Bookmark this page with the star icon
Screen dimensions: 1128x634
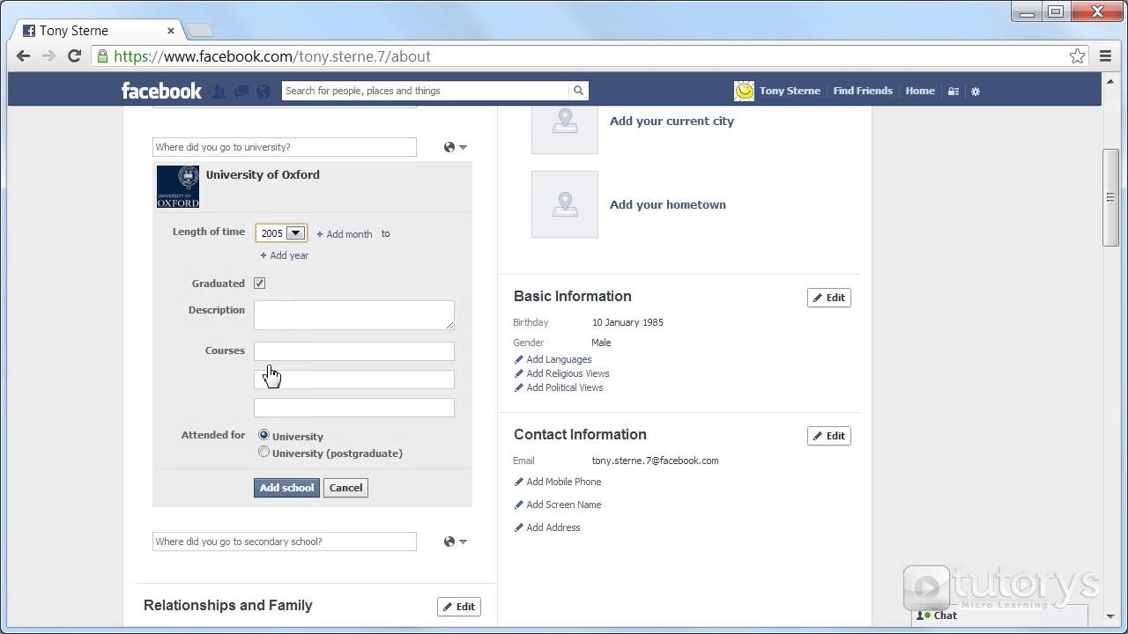point(1077,56)
